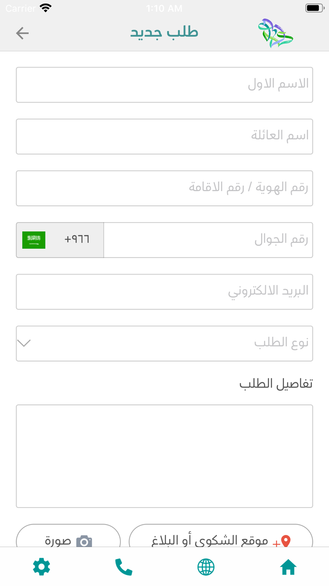The width and height of the screenshot is (329, 586).
Task: Tap the globe language icon
Action: (x=206, y=567)
